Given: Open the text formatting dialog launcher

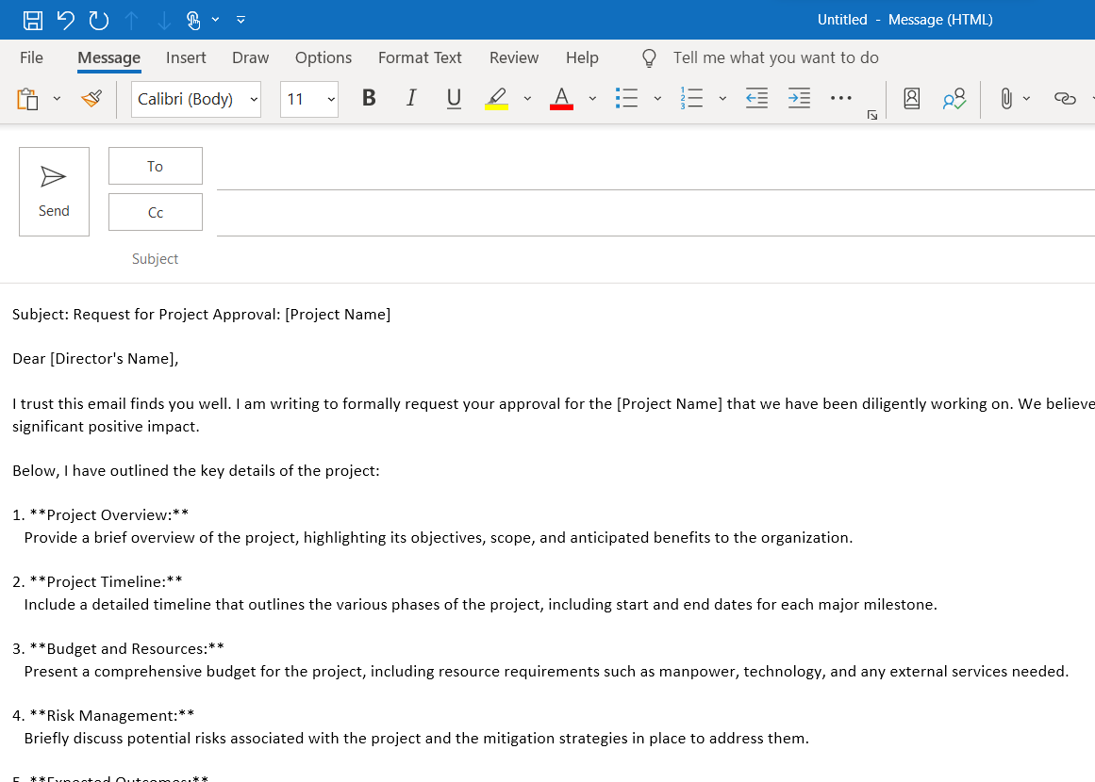Looking at the screenshot, I should coord(872,115).
